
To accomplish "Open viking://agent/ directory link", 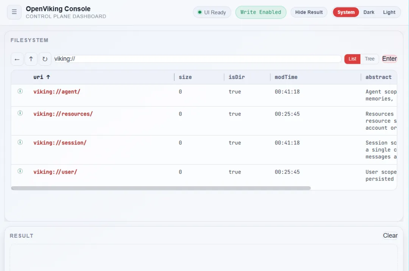I will 57,92.
